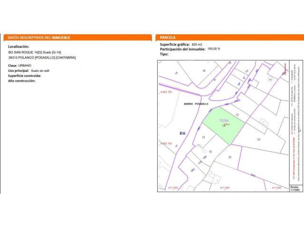The width and height of the screenshot is (304, 228).
Task: Click block number '75294' in green parcel
Action: 224,121
